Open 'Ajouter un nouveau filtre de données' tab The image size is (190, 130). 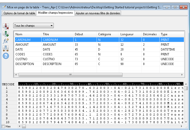(x=98, y=13)
